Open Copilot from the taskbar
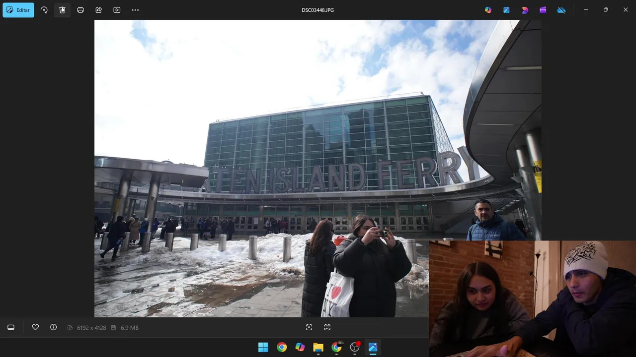636x357 pixels. point(300,347)
